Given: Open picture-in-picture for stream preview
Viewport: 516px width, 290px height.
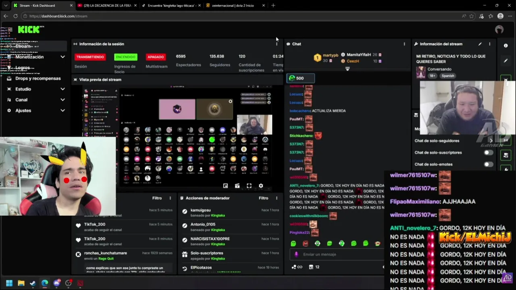Looking at the screenshot, I should [225, 186].
